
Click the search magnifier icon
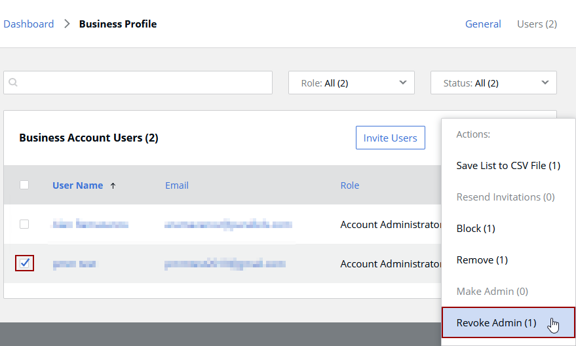click(x=13, y=83)
